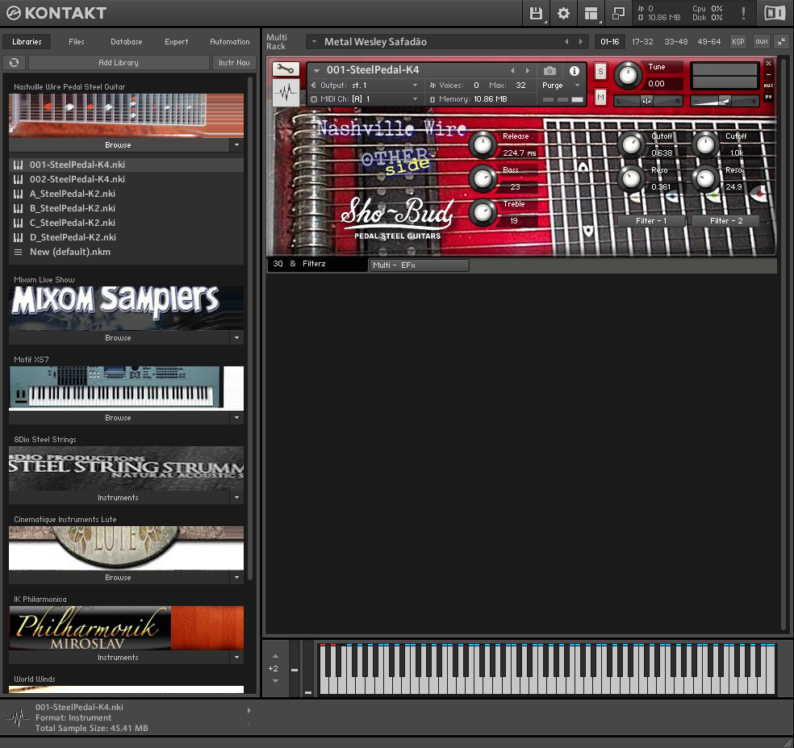Browse the Nashville Wire Pedal Steel library

point(119,145)
